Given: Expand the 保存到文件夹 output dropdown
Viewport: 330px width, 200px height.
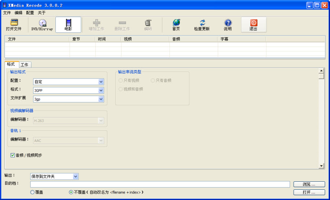Looking at the screenshot, I should (x=75, y=177).
